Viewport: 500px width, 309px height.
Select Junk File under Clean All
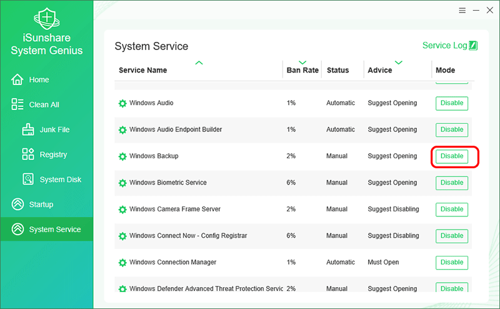pyautogui.click(x=54, y=129)
